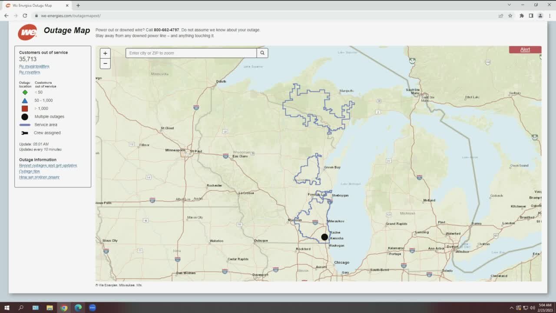Open Microsoft Edge from taskbar
The height and width of the screenshot is (313, 556).
pyautogui.click(x=78, y=308)
